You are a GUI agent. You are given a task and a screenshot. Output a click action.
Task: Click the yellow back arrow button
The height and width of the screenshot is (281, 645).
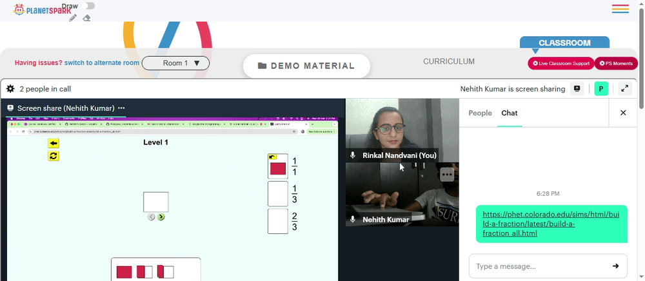[x=54, y=143]
